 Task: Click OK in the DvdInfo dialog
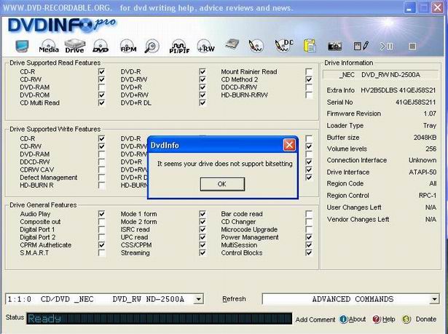222,184
